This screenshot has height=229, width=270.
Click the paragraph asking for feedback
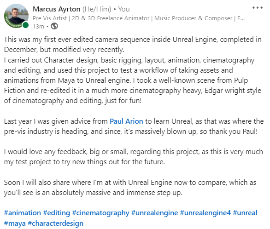134,157
